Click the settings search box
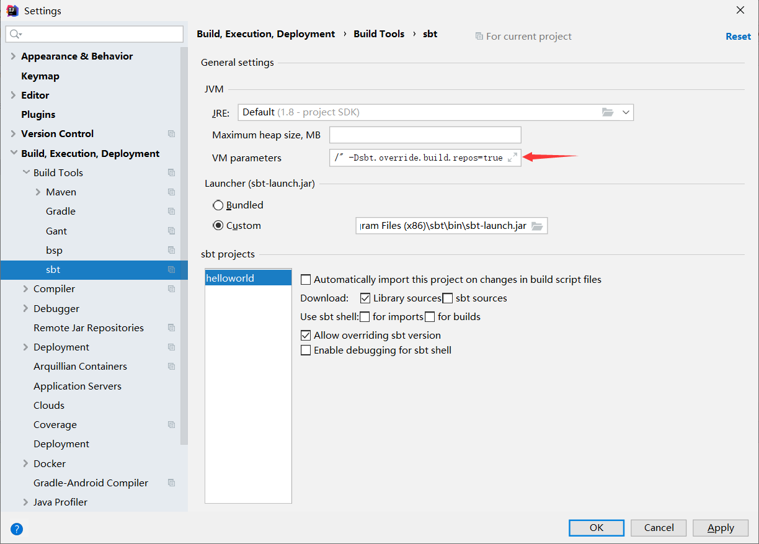Viewport: 759px width, 544px height. (x=95, y=34)
